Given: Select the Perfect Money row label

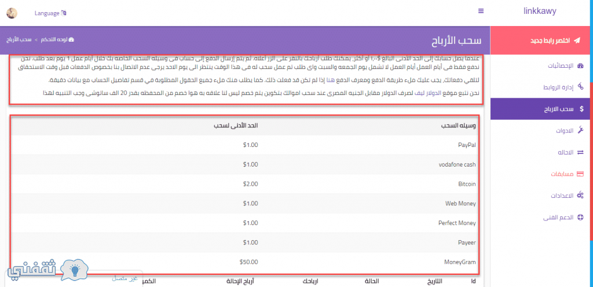Looking at the screenshot, I should coord(457,223).
